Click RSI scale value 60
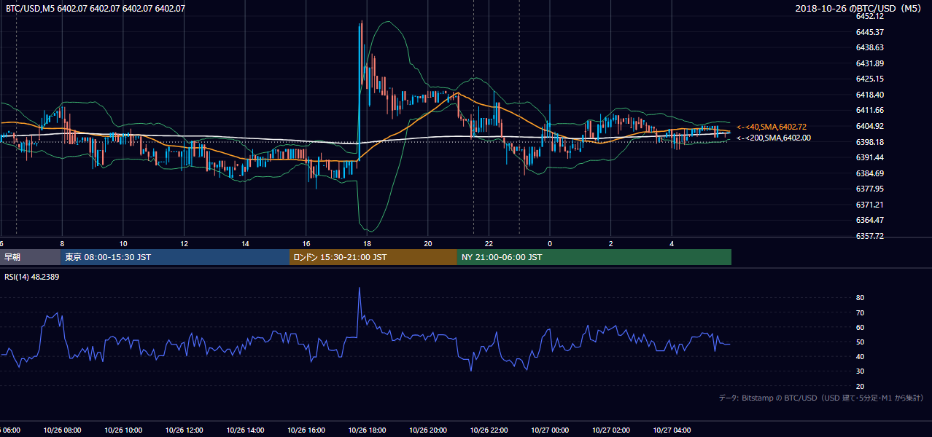 pos(860,327)
